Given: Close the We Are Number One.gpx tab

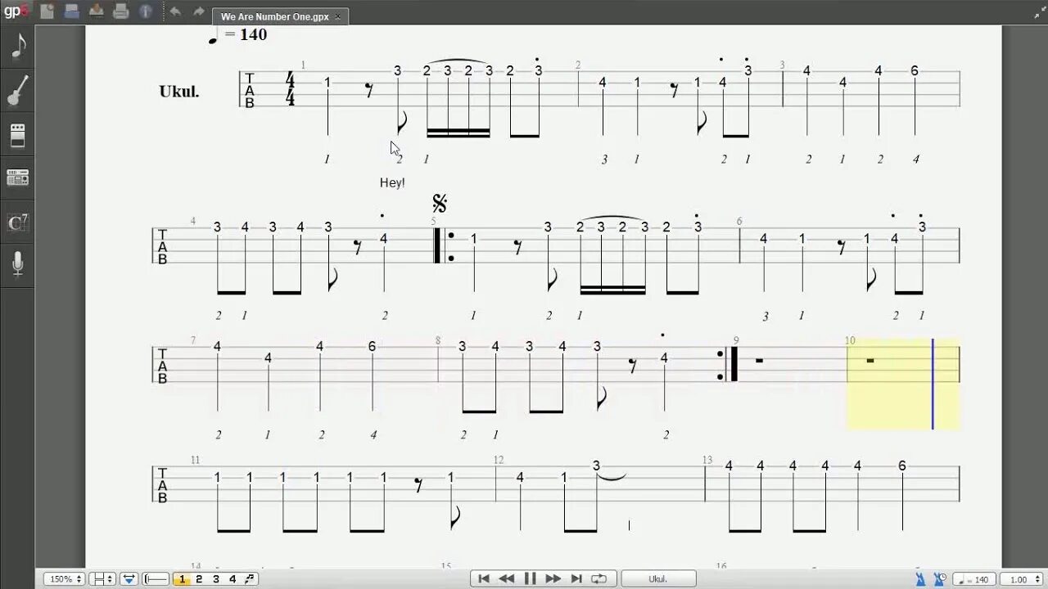Looking at the screenshot, I should click(x=338, y=16).
